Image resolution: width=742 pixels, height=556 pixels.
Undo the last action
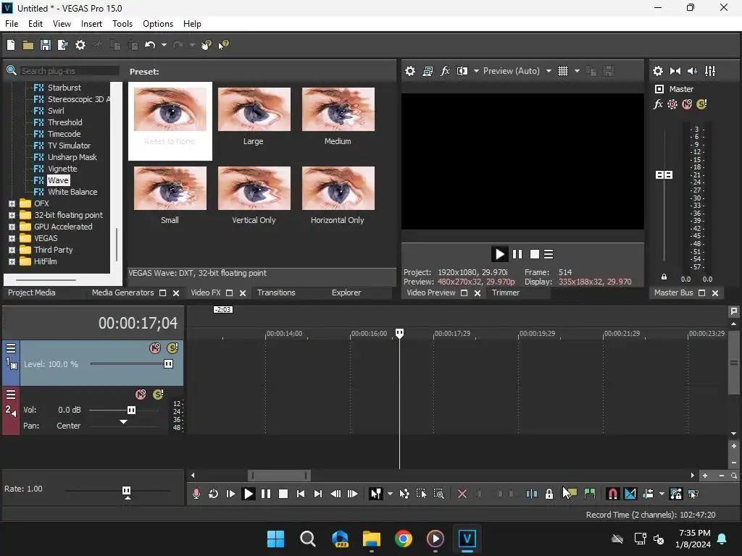[x=150, y=45]
